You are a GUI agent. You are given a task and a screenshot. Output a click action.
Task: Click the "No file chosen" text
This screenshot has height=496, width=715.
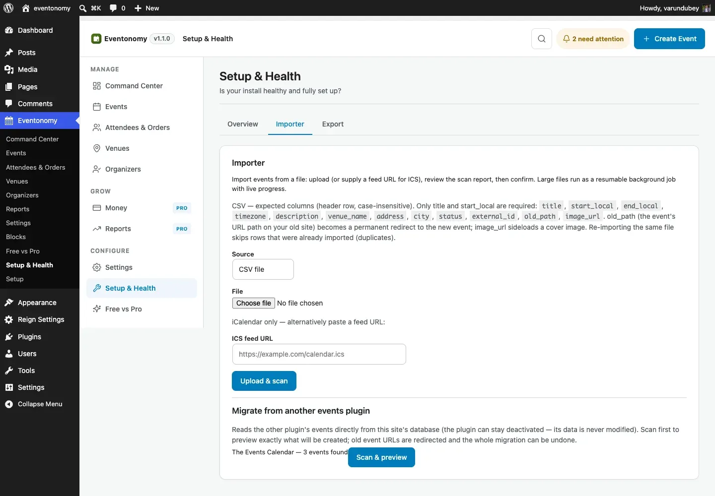point(300,303)
